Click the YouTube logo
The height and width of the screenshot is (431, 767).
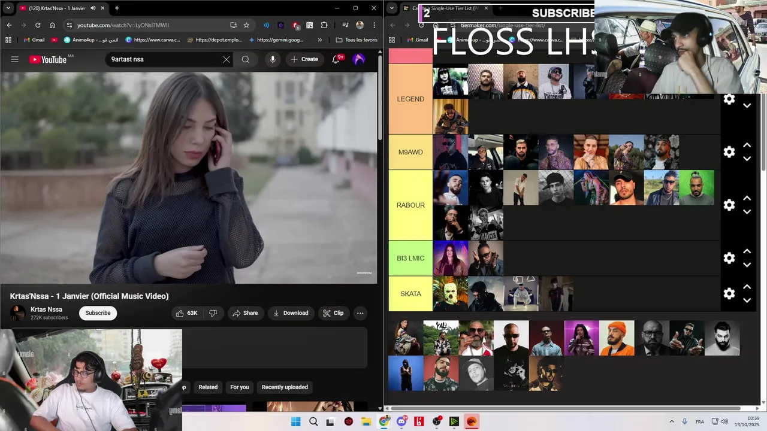point(48,59)
